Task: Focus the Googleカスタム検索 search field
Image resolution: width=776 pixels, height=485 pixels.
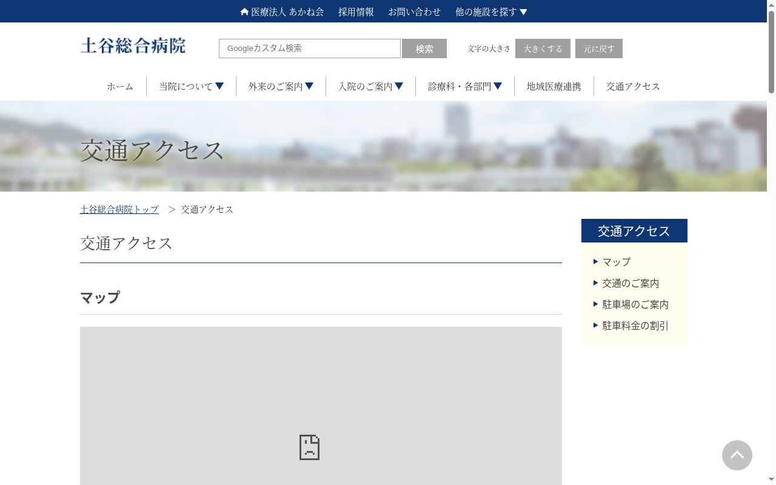Action: [x=310, y=48]
